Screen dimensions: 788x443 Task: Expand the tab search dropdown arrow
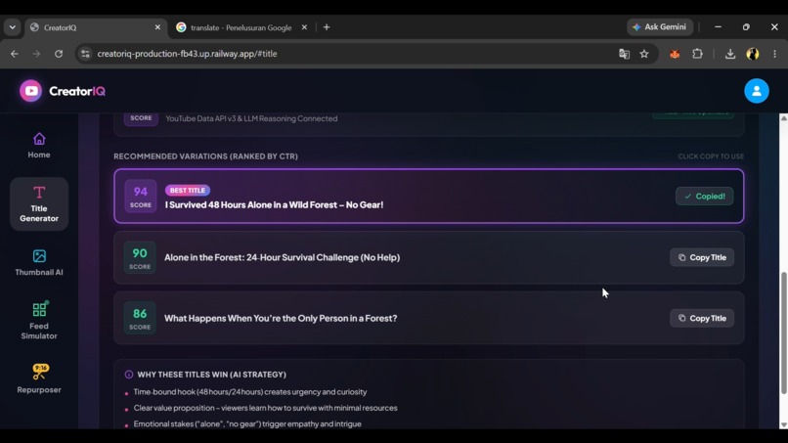tap(13, 27)
